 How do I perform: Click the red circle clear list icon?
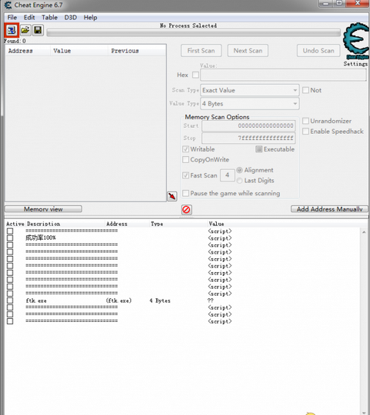pyautogui.click(x=186, y=209)
